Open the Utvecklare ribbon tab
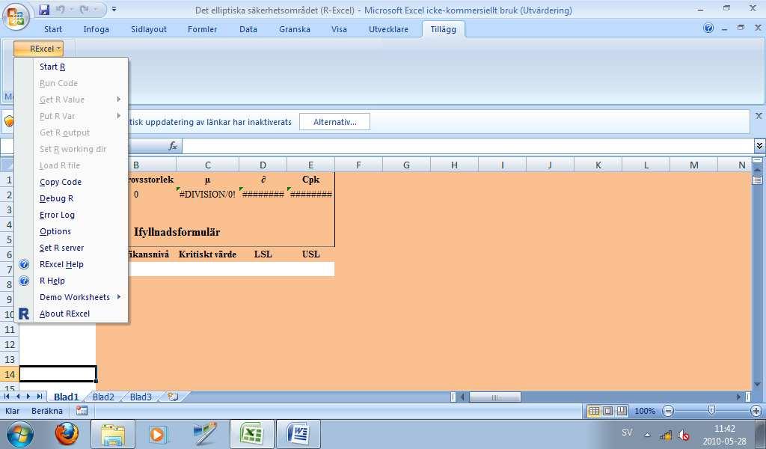 pyautogui.click(x=388, y=29)
